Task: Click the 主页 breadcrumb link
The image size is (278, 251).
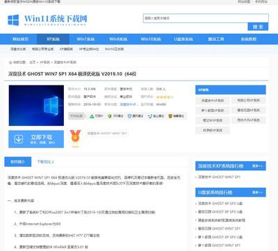Action: 33,63
